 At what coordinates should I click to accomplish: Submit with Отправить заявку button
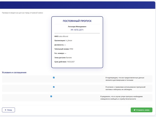141,110
